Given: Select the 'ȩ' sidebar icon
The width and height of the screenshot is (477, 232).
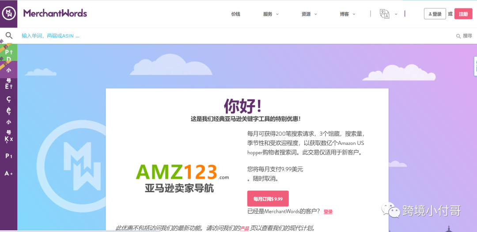Looking at the screenshot, I should tap(8, 111).
